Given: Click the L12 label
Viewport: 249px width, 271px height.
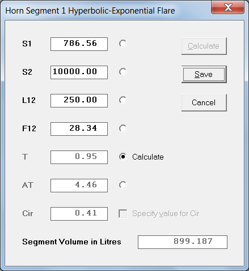Looking at the screenshot, I should point(29,100).
